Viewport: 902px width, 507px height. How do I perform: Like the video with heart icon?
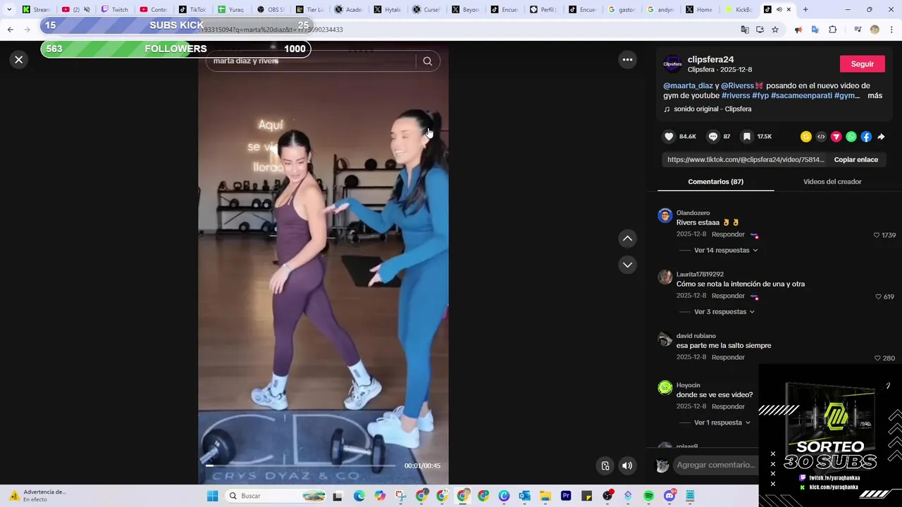(669, 137)
